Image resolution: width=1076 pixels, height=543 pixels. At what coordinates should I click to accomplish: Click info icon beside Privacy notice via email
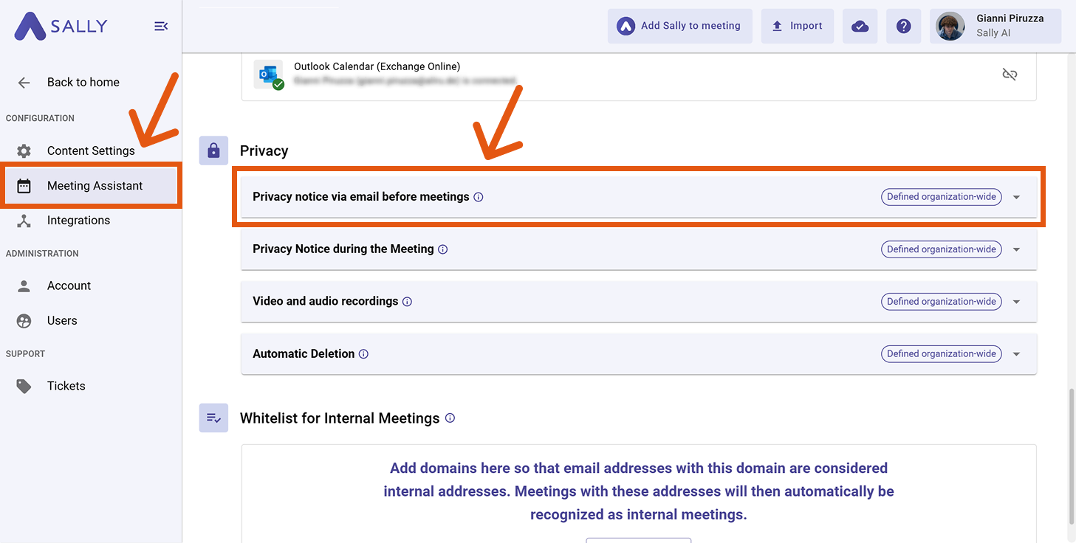pyautogui.click(x=479, y=197)
